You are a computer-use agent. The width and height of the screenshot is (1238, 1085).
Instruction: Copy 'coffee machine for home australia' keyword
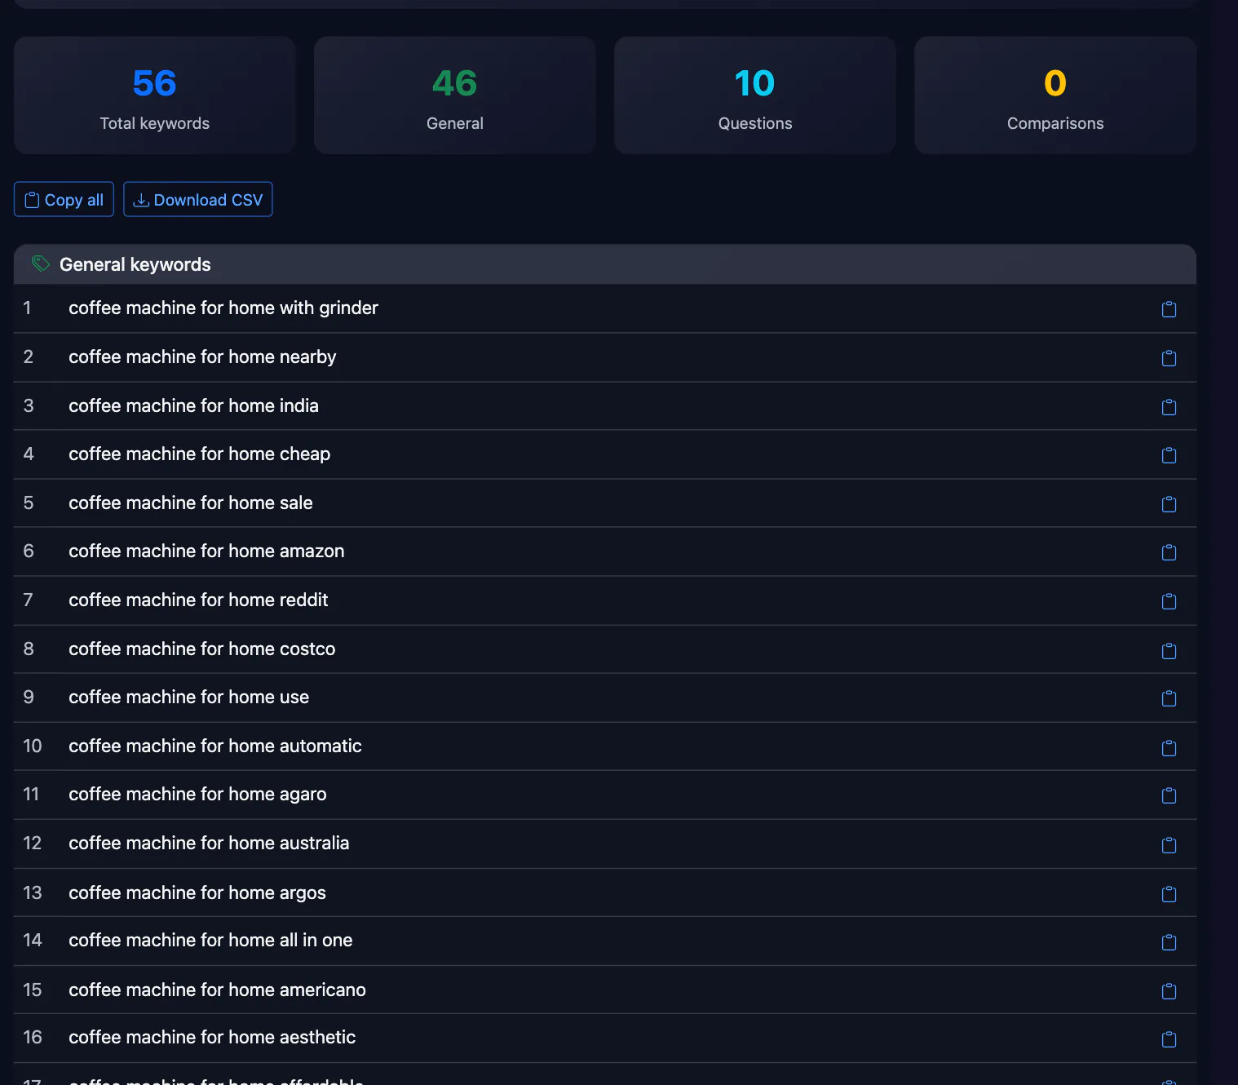pos(1169,844)
